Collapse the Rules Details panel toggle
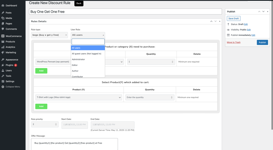273x150 pixels. pos(220,21)
